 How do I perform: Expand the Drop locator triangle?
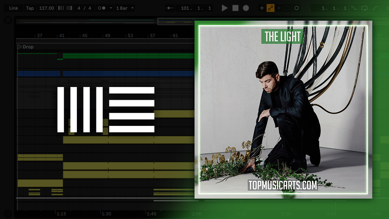pos(19,46)
